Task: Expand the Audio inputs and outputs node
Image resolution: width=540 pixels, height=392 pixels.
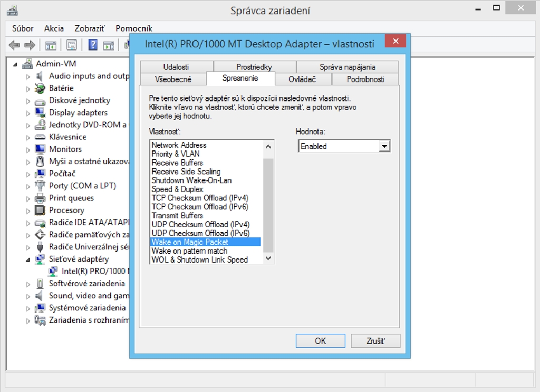Action: coord(28,76)
